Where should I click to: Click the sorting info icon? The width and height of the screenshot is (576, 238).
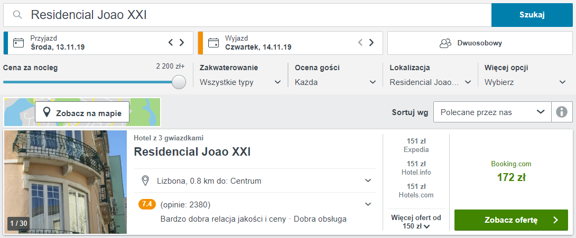pos(562,112)
